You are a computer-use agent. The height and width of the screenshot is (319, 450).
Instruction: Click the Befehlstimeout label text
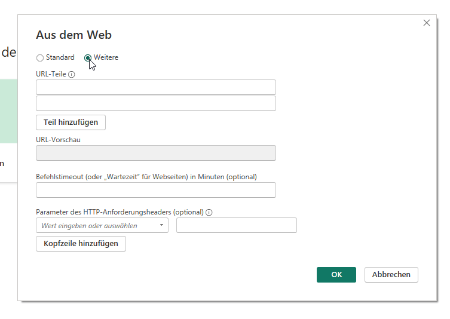click(x=146, y=177)
